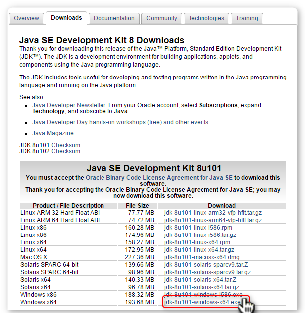Switch to the Documentation tab

click(x=114, y=18)
